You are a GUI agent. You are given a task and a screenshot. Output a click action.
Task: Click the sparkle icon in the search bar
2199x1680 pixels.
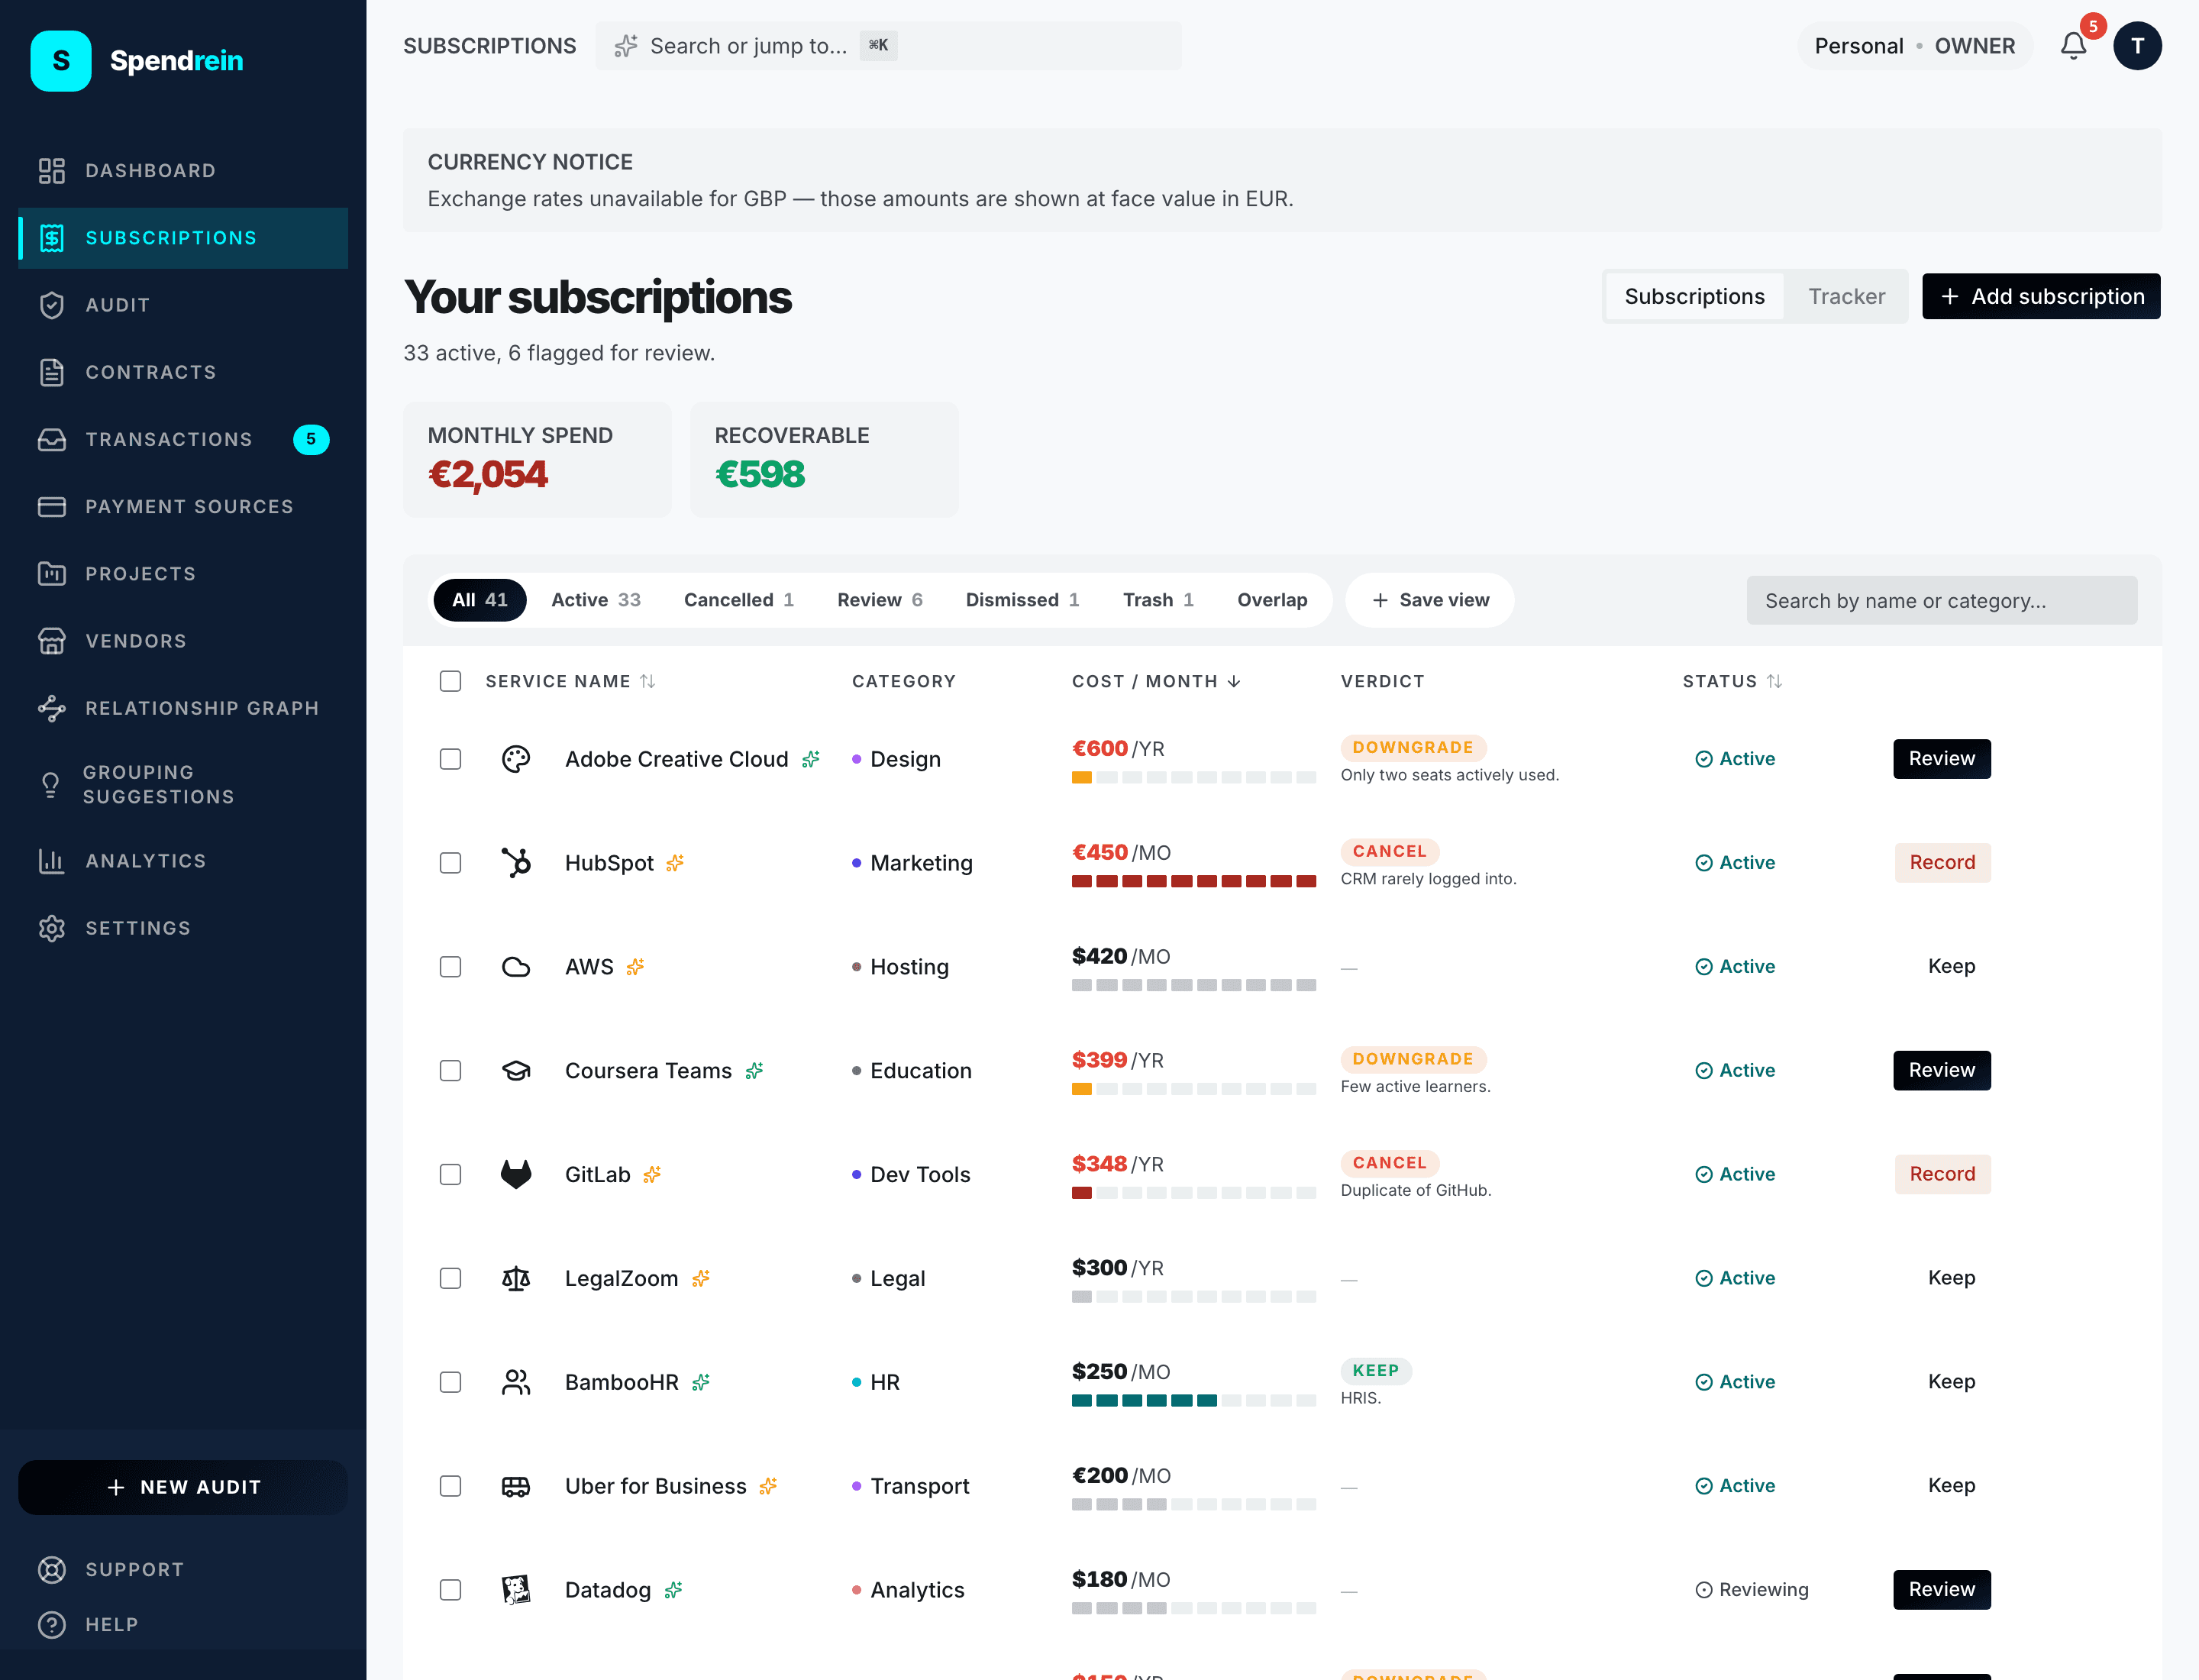(x=626, y=46)
